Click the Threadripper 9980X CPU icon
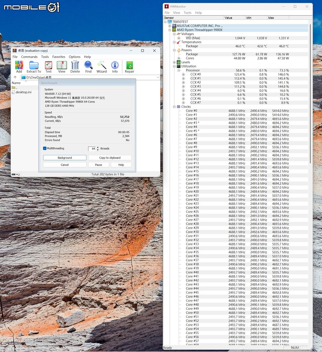The width and height of the screenshot is (322, 352). click(174, 30)
